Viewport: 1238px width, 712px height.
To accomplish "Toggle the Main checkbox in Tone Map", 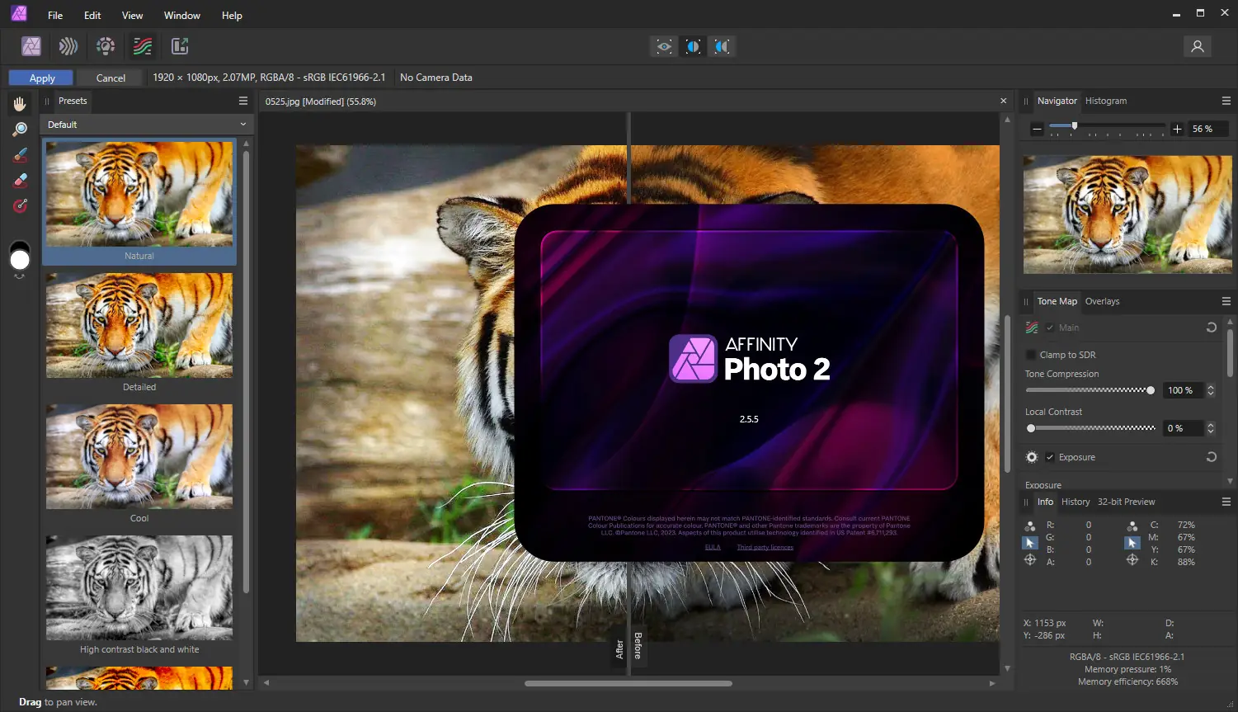I will (1050, 328).
